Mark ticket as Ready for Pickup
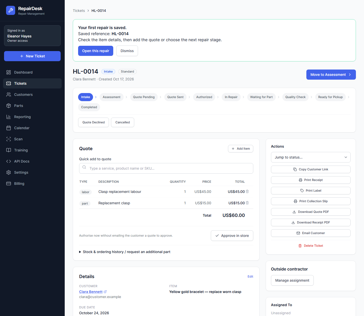The height and width of the screenshot is (316, 364). (x=330, y=97)
